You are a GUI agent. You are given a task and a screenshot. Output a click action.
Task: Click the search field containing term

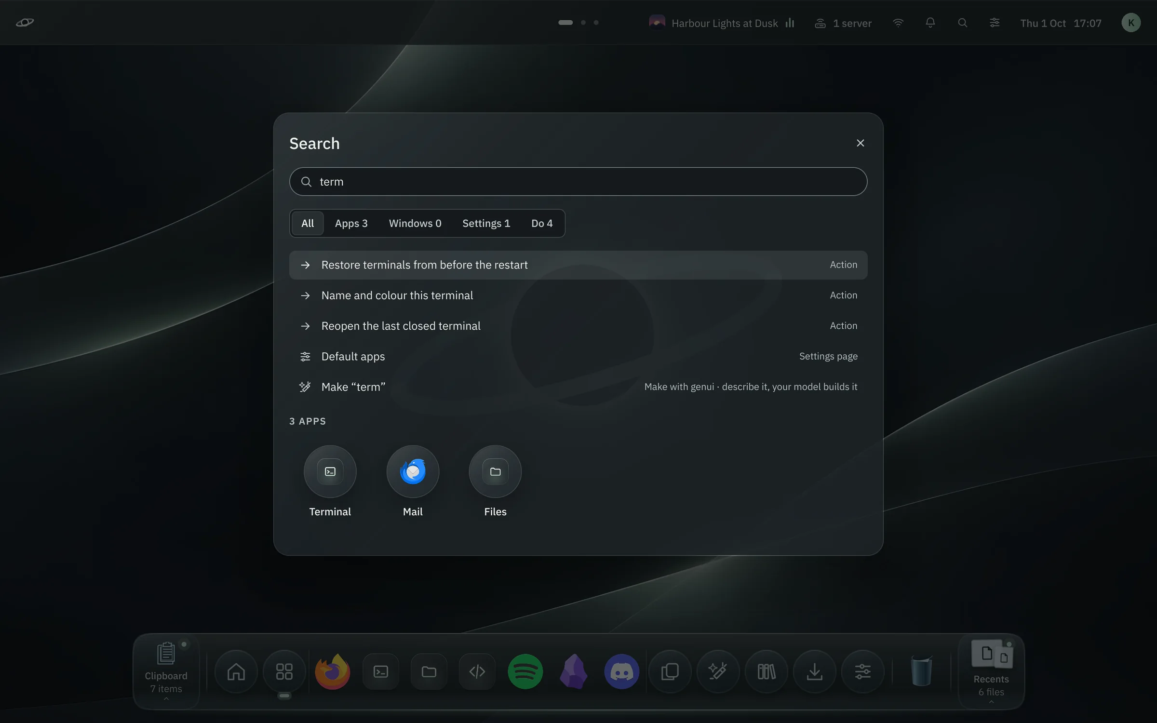[578, 182]
